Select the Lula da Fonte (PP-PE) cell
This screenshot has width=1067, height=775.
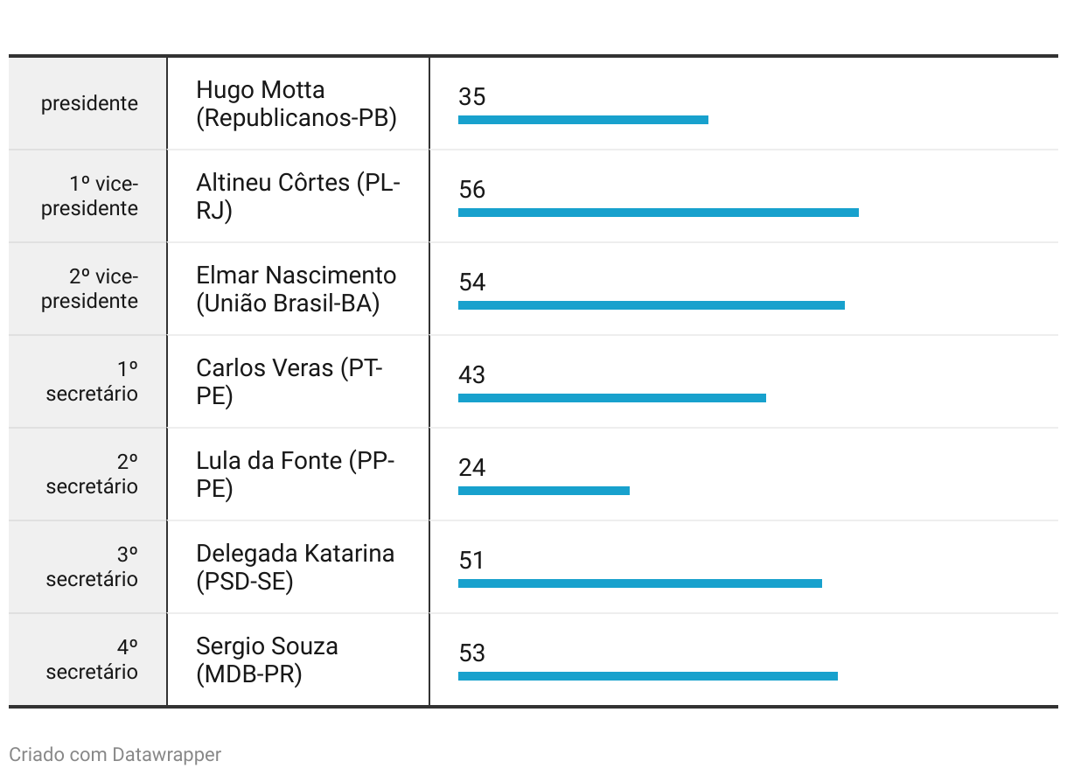coord(297,474)
